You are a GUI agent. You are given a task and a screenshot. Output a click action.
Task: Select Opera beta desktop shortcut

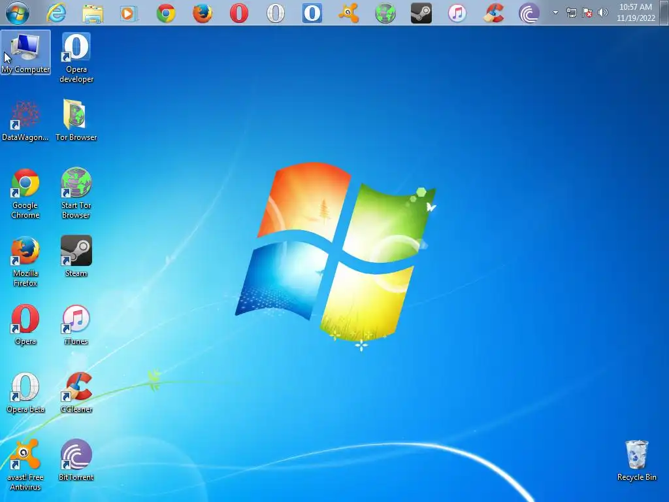click(25, 393)
